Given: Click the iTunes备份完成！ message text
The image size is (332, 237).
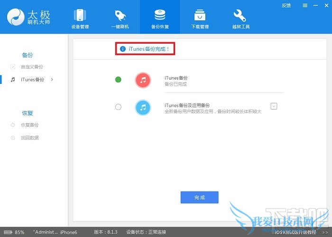Looking at the screenshot, I should pos(149,49).
